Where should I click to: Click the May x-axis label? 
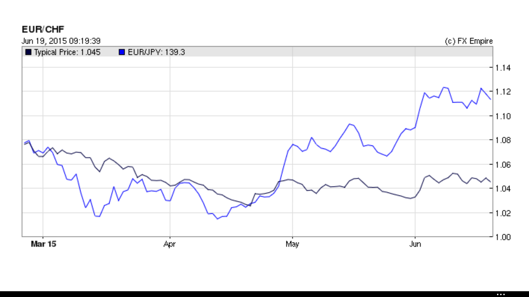292,244
